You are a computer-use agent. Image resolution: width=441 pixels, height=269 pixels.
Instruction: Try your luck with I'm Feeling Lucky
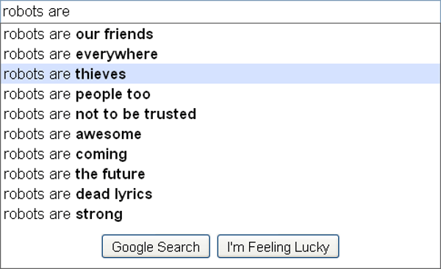(x=278, y=246)
